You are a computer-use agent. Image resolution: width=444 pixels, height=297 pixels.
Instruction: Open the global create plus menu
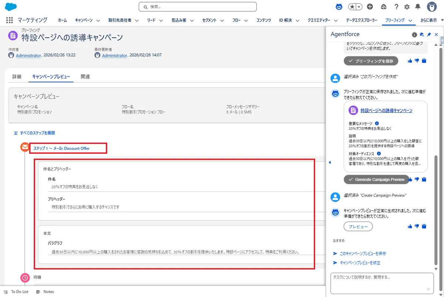(370, 7)
